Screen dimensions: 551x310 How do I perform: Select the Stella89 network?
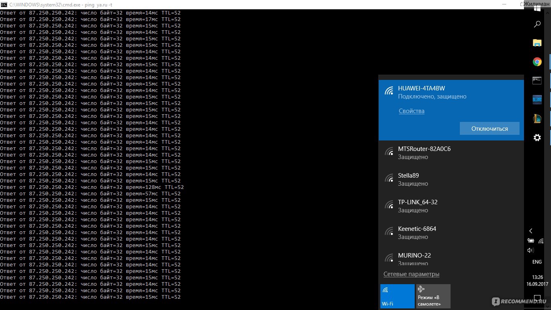pos(451,179)
